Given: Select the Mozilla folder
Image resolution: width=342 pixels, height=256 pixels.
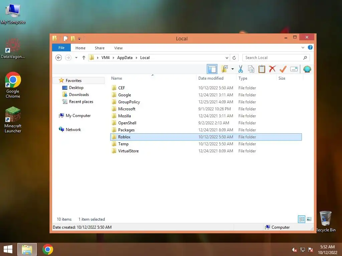Looking at the screenshot, I should click(x=206, y=116).
